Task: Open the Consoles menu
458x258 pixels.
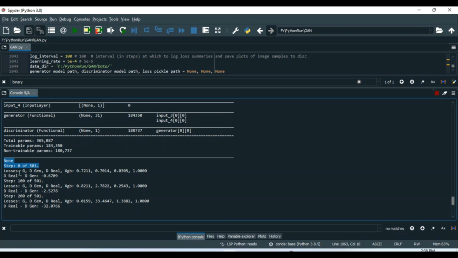Action: 82,19
